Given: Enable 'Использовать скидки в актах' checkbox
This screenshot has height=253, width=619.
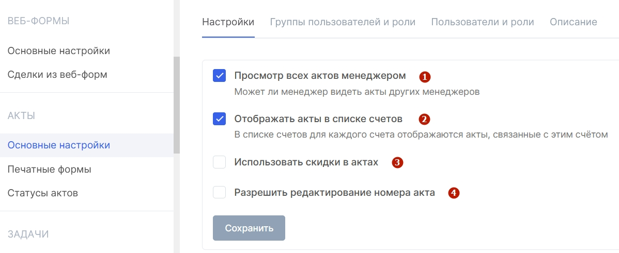Looking at the screenshot, I should coord(219,162).
